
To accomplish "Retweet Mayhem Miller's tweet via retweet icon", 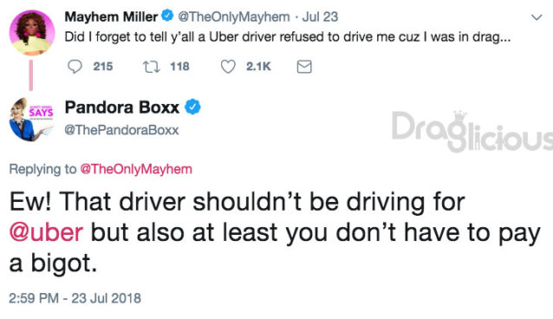I will [x=152, y=67].
